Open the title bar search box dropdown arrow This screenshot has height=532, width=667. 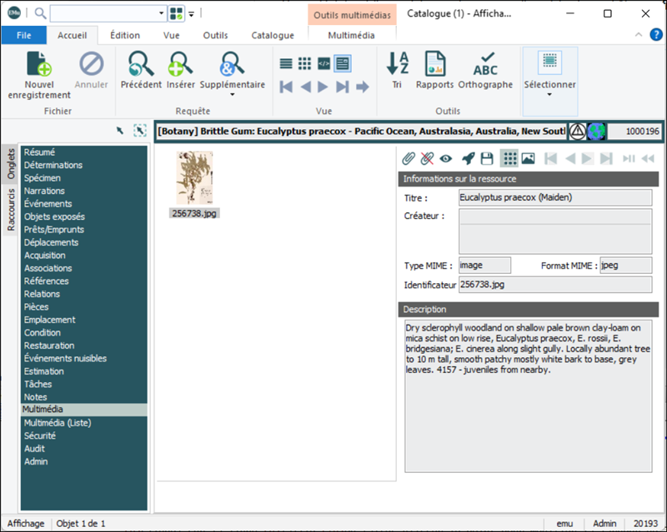pos(161,13)
